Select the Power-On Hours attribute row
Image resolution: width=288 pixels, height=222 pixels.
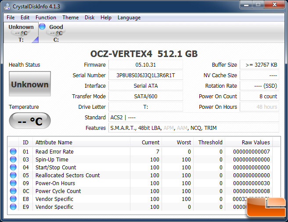[x=140, y=183]
